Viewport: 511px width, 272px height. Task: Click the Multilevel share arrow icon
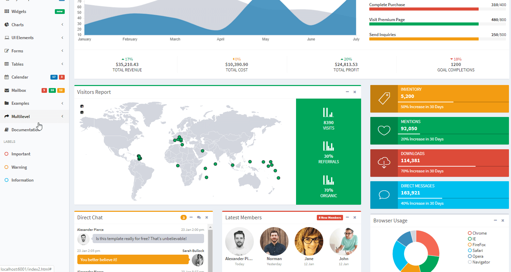[x=7, y=117]
